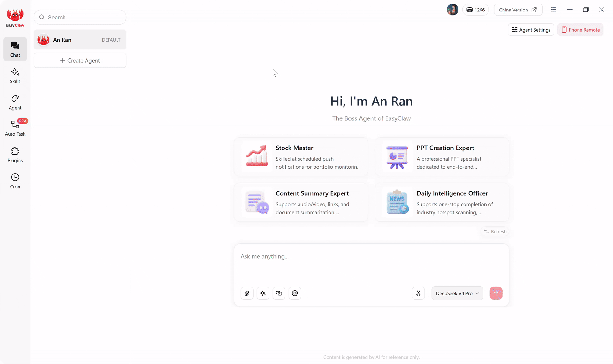Switch to China Version
The width and height of the screenshot is (613, 364).
click(x=518, y=10)
